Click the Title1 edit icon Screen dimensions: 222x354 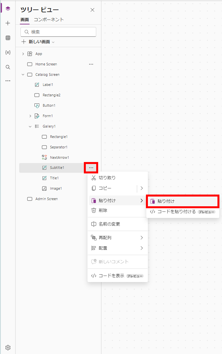tap(45, 178)
